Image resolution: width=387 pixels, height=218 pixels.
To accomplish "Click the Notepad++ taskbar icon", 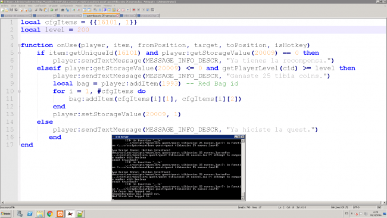I will click(x=80, y=214).
